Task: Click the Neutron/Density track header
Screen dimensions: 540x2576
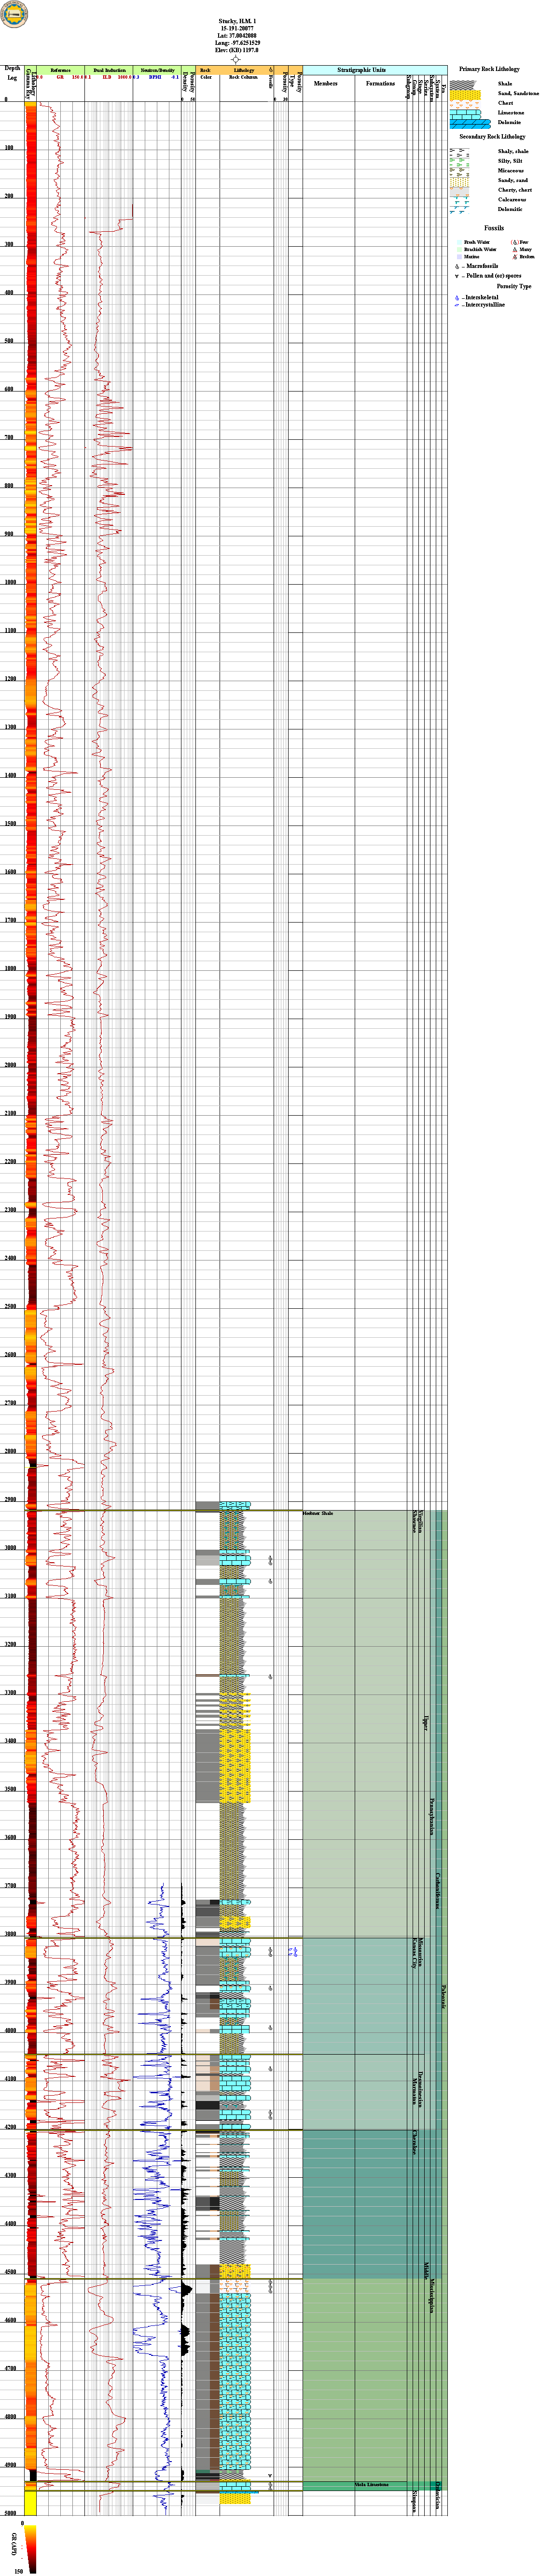Action: (x=157, y=70)
